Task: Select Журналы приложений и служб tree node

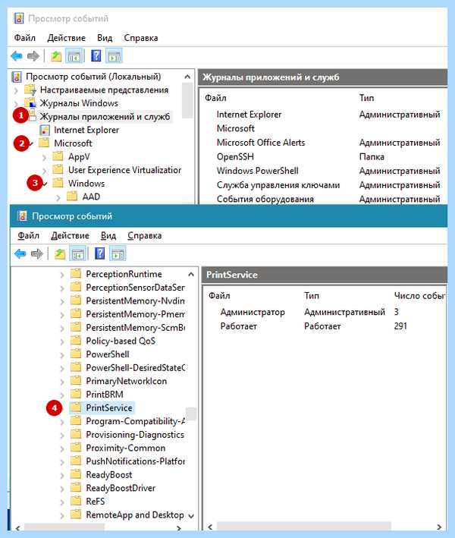Action: point(105,117)
